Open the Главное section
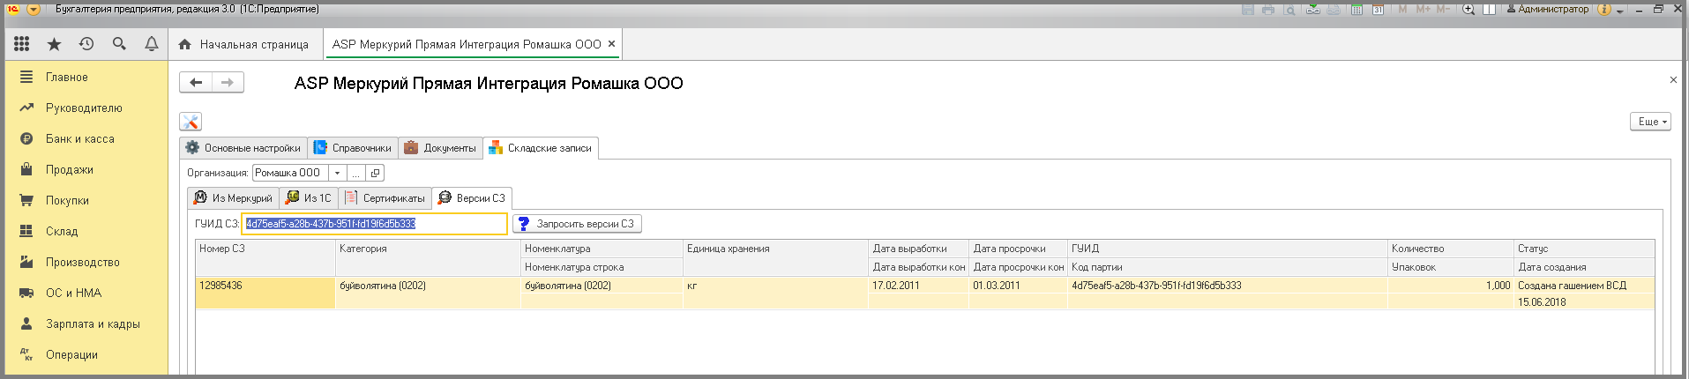This screenshot has height=379, width=1689. pyautogui.click(x=67, y=78)
